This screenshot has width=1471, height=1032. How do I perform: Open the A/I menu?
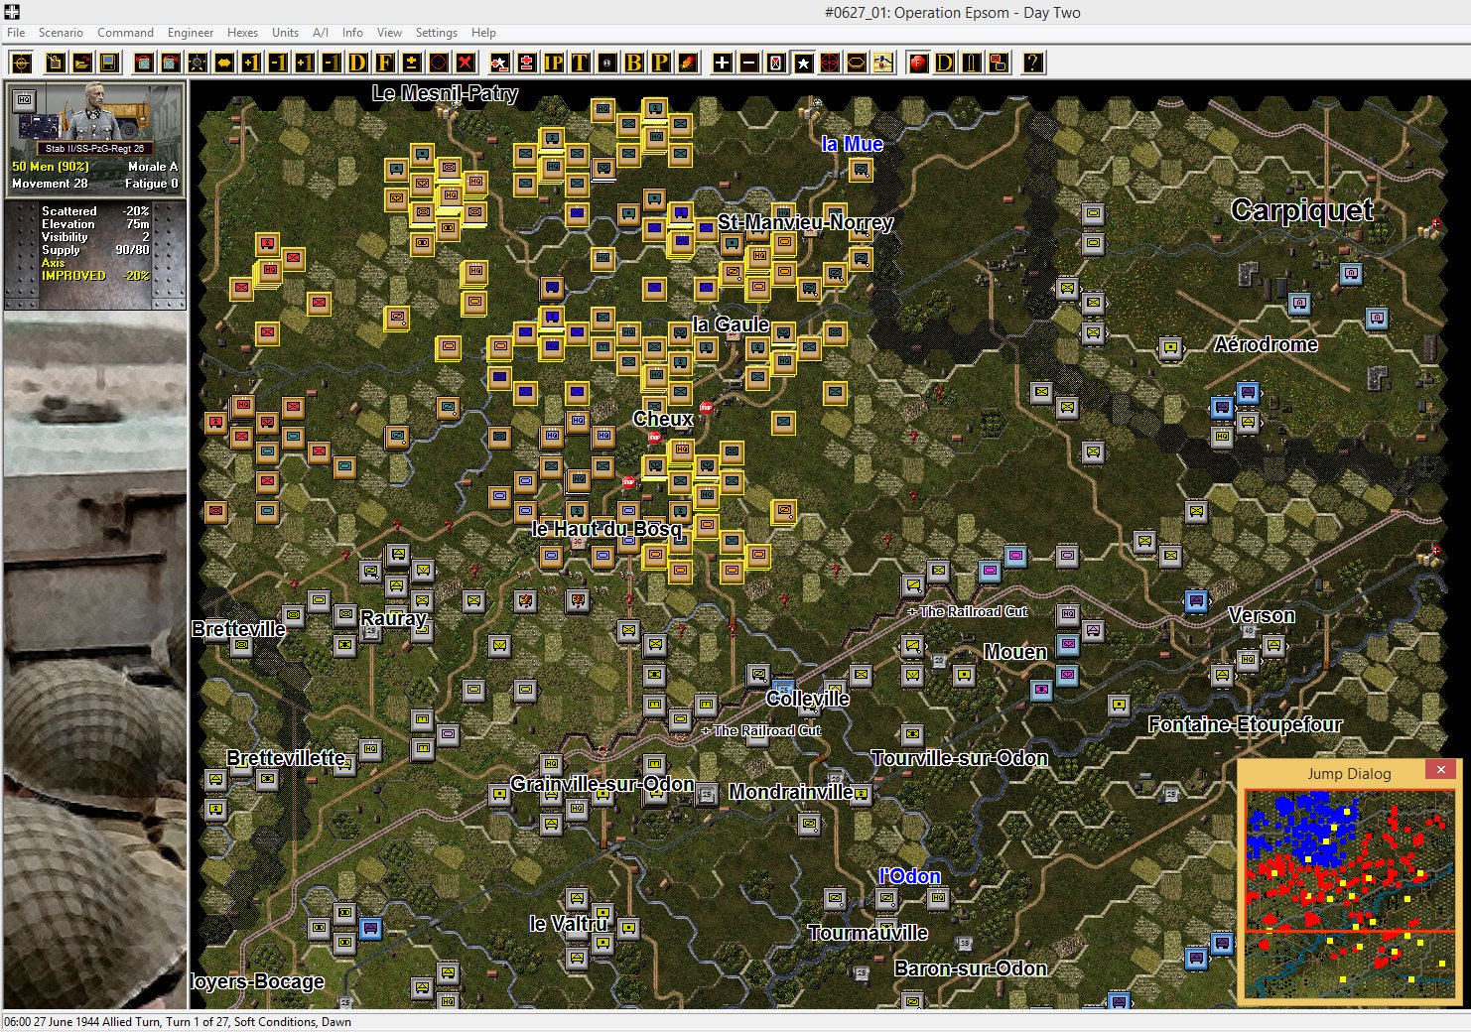click(x=321, y=33)
